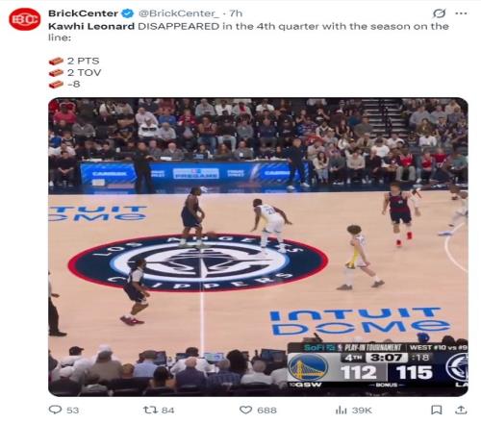The height and width of the screenshot is (423, 481).
Task: Click the 688 likes count
Action: pos(266,411)
